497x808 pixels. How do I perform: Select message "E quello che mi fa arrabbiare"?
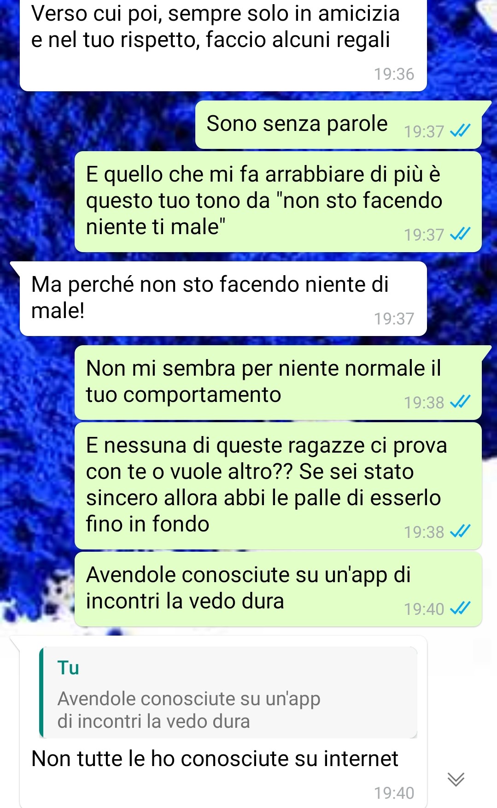point(278,201)
